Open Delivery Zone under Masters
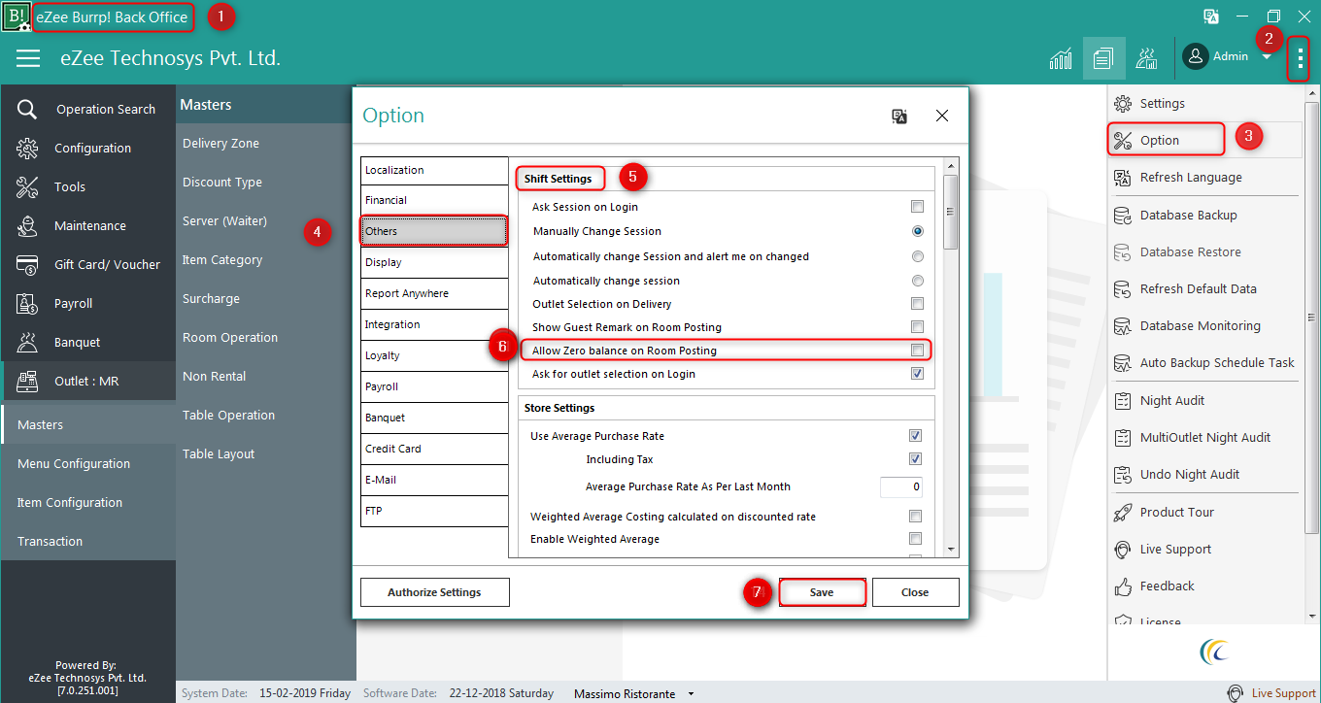 pos(220,143)
